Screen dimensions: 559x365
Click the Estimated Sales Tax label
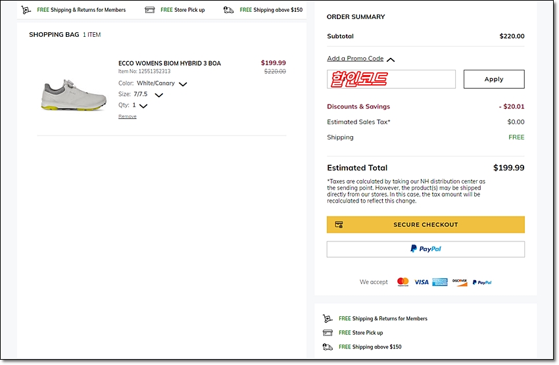click(358, 122)
